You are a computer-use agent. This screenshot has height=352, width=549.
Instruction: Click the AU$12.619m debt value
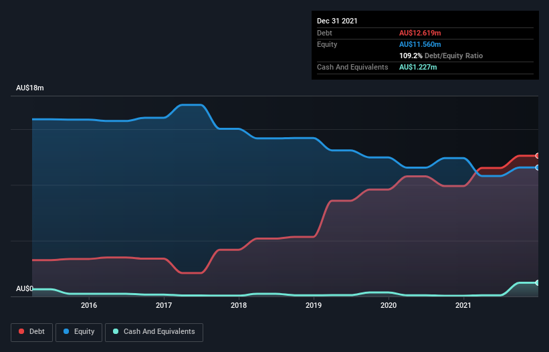(420, 33)
